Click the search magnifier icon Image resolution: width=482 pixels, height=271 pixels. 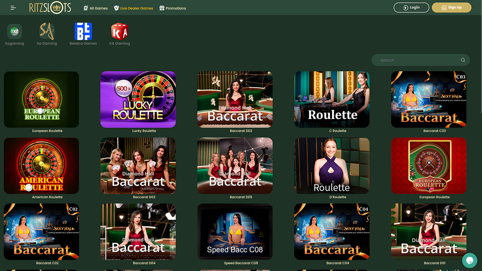tap(463, 60)
